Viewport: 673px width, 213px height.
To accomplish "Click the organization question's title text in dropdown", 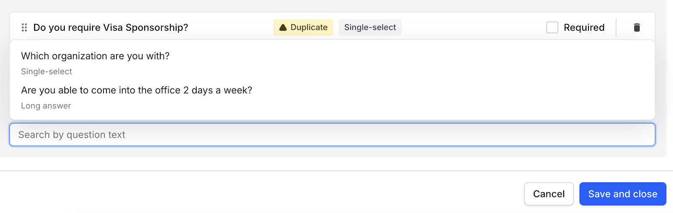I will click(95, 56).
